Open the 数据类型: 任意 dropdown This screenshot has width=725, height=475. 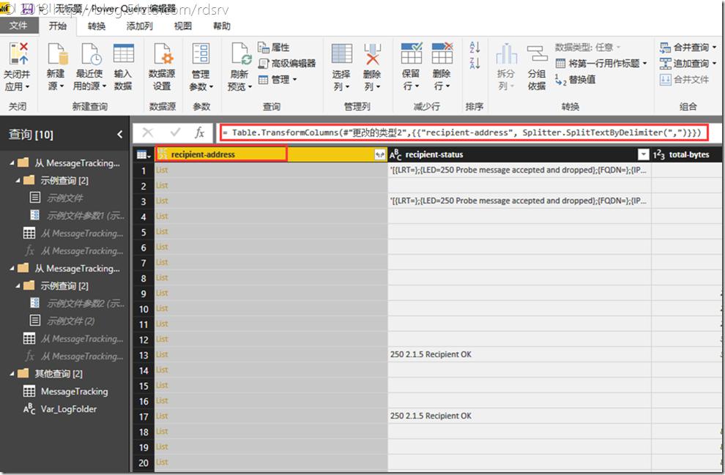point(587,47)
